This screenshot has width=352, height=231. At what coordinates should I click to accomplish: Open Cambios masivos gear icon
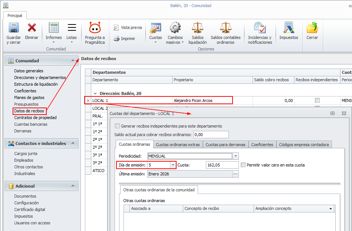[175, 27]
